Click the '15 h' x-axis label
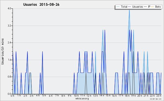Viewport: 164px width, 101px height. [108, 96]
